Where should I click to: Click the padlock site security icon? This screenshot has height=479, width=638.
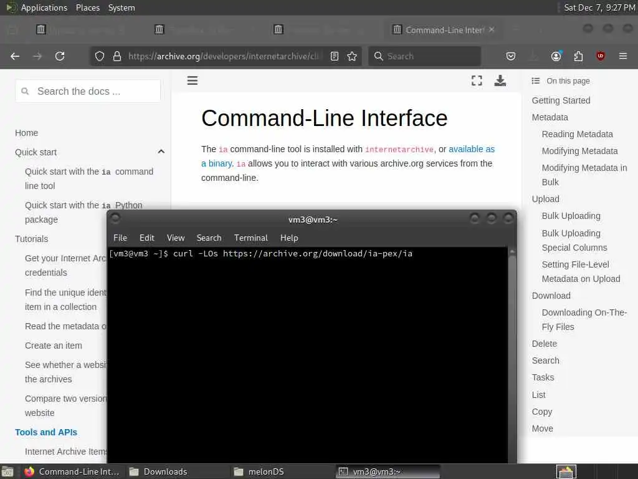coord(117,56)
